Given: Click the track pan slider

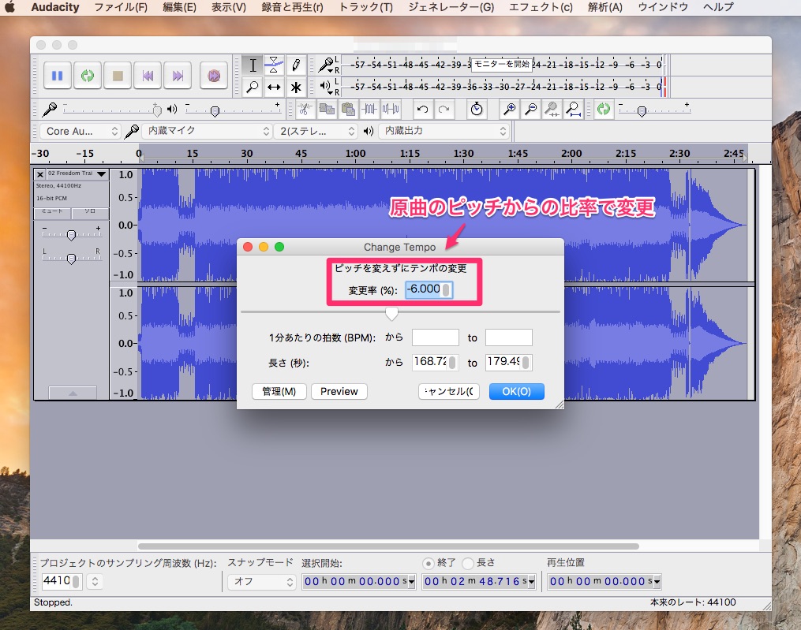Looking at the screenshot, I should tap(72, 259).
